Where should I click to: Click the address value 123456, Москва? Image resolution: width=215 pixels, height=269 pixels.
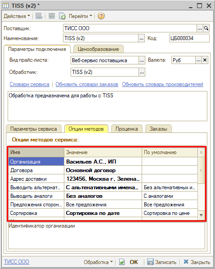click(x=103, y=179)
